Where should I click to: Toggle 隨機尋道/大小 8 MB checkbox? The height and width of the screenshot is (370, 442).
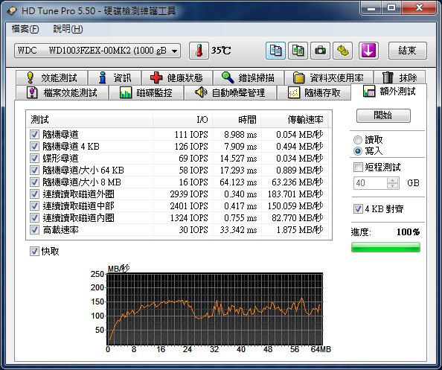34,182
